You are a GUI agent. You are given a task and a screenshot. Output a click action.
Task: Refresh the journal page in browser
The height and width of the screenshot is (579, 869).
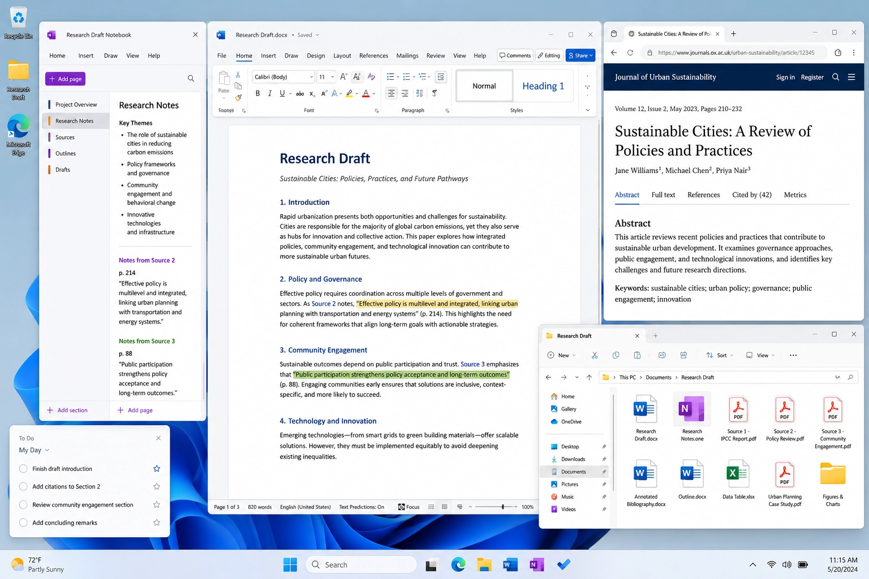click(x=630, y=53)
